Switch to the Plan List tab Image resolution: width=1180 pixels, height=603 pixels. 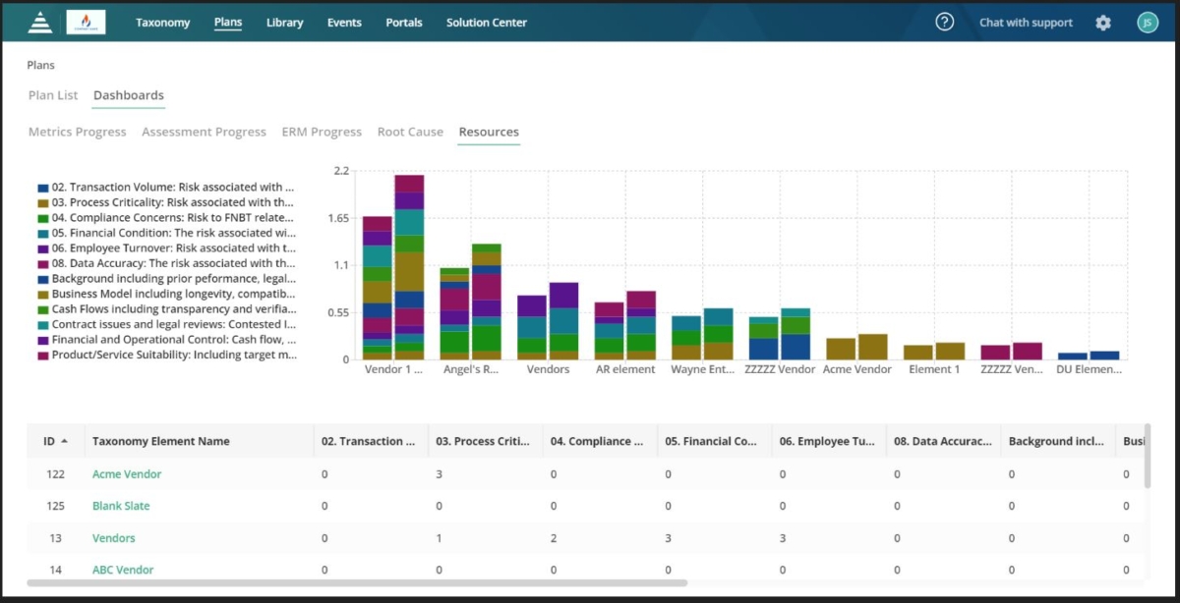pyautogui.click(x=53, y=95)
